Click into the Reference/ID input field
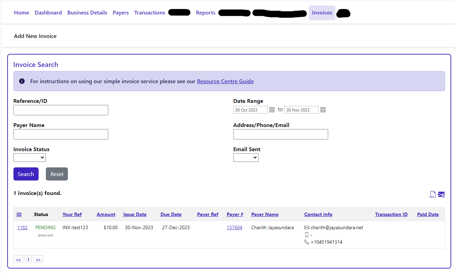Screen dimensions: 455x273 [x=61, y=110]
